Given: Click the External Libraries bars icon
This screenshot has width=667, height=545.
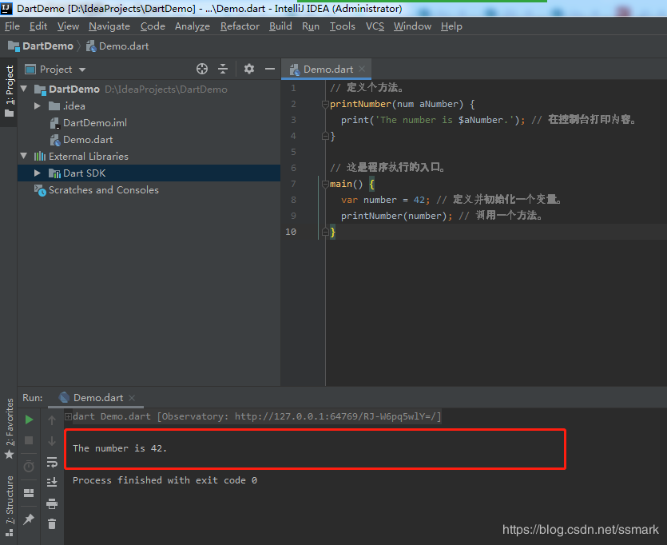Looking at the screenshot, I should coord(40,156).
